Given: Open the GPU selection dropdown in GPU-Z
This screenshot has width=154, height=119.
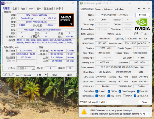Looking at the screenshot, I should click(x=100, y=102).
